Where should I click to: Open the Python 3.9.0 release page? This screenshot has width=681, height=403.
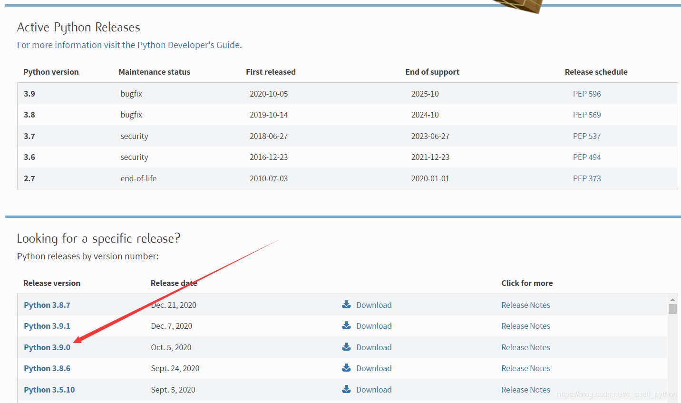[x=47, y=347]
